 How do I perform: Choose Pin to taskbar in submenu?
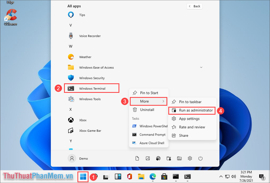(192, 102)
